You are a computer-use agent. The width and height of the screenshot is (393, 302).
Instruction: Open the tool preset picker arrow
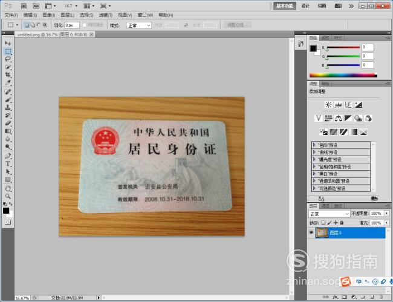17,25
